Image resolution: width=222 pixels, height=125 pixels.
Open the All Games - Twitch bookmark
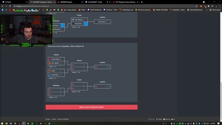[x=111, y=10]
